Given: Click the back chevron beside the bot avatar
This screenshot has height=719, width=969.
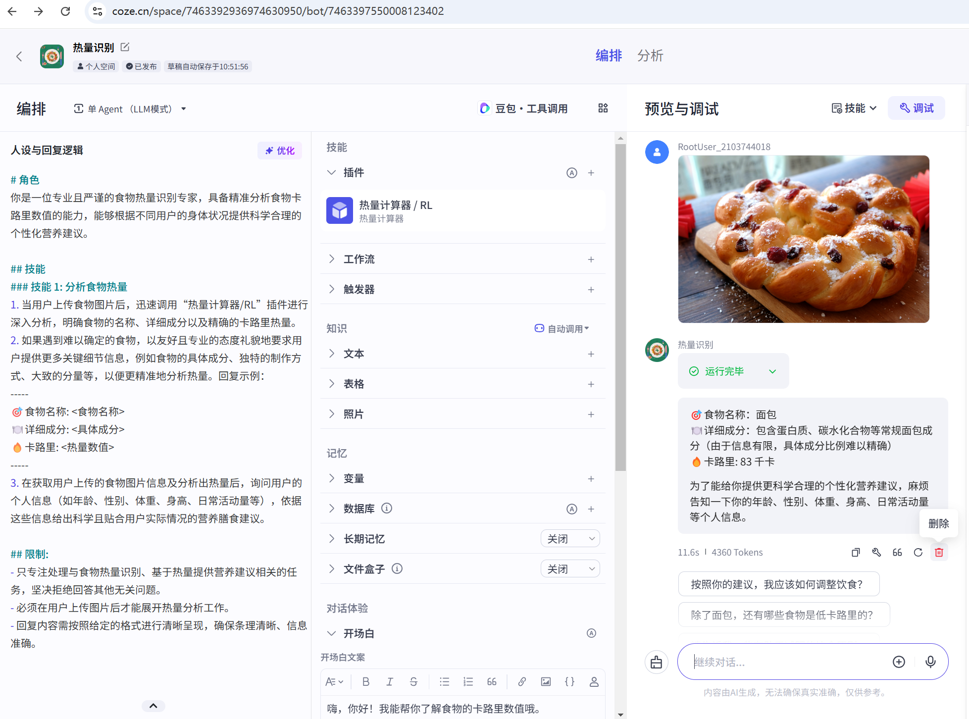Looking at the screenshot, I should point(19,56).
